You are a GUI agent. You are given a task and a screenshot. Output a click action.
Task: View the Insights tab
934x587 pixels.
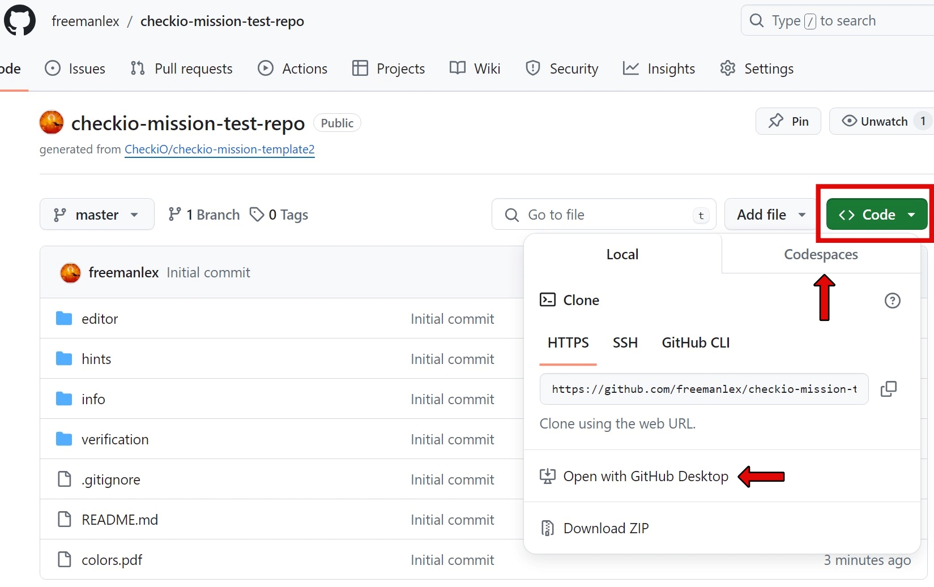659,68
